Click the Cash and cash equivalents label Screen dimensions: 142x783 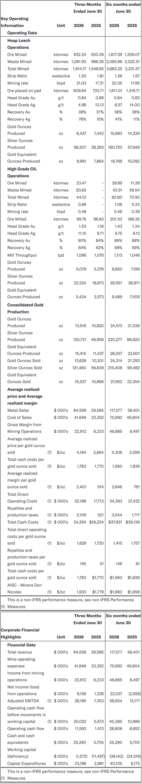(21, 739)
